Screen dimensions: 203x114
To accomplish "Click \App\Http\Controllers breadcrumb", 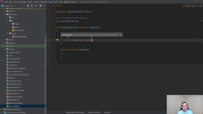I will 75,112.
